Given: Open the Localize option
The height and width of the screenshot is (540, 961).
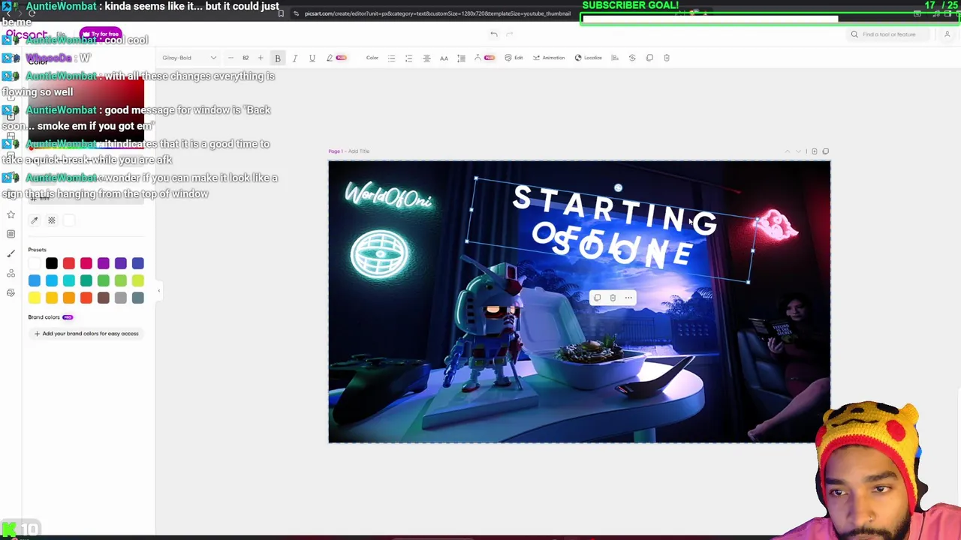Looking at the screenshot, I should 588,58.
